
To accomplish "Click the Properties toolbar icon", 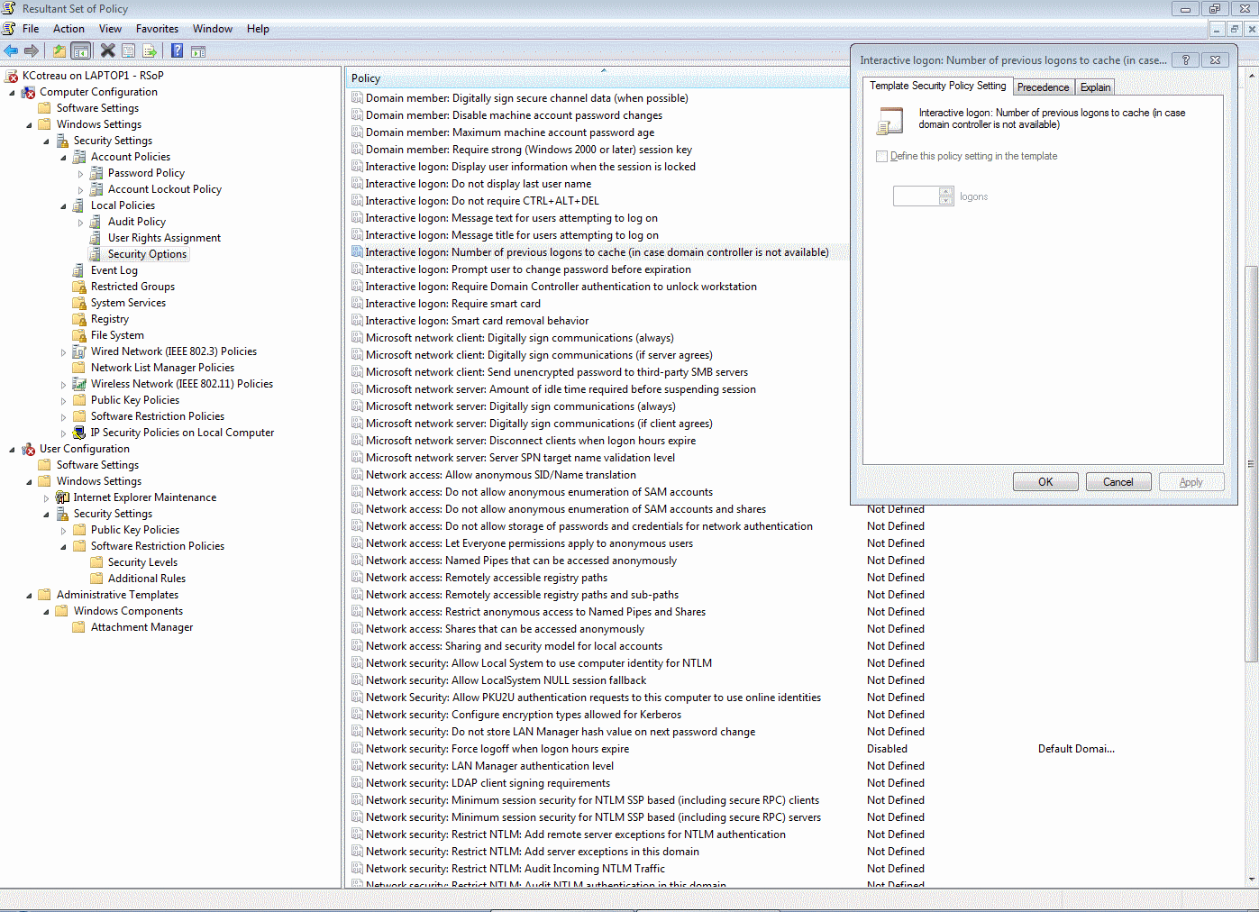I will pos(129,50).
